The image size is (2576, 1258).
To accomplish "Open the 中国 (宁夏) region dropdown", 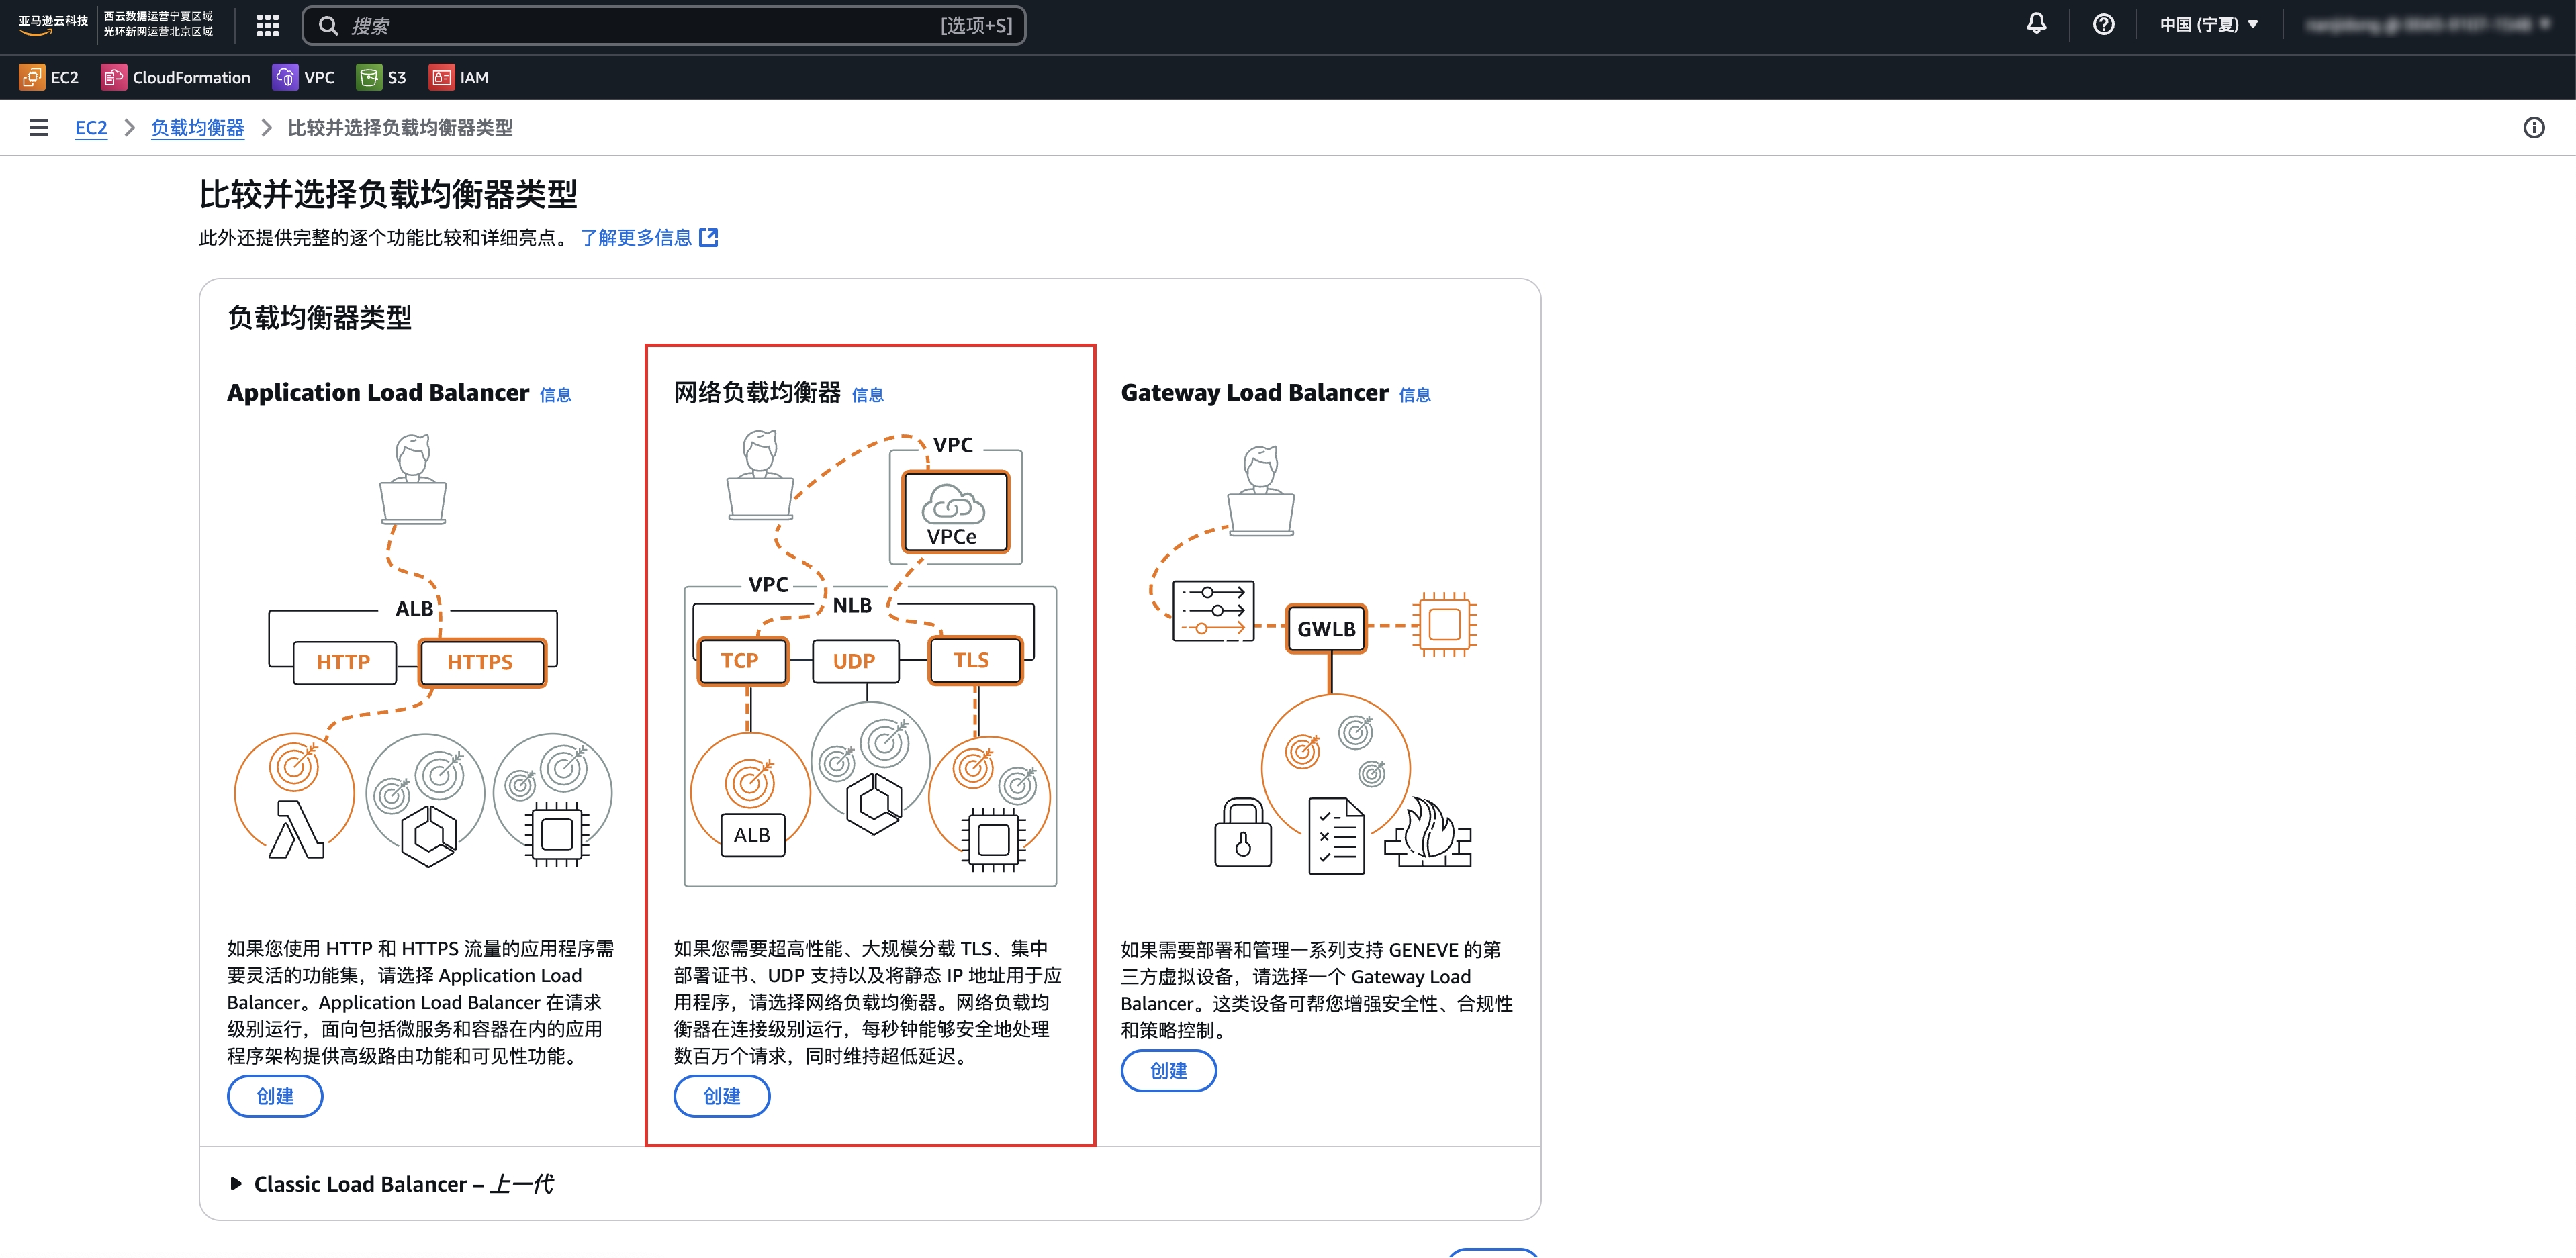I will [2208, 25].
